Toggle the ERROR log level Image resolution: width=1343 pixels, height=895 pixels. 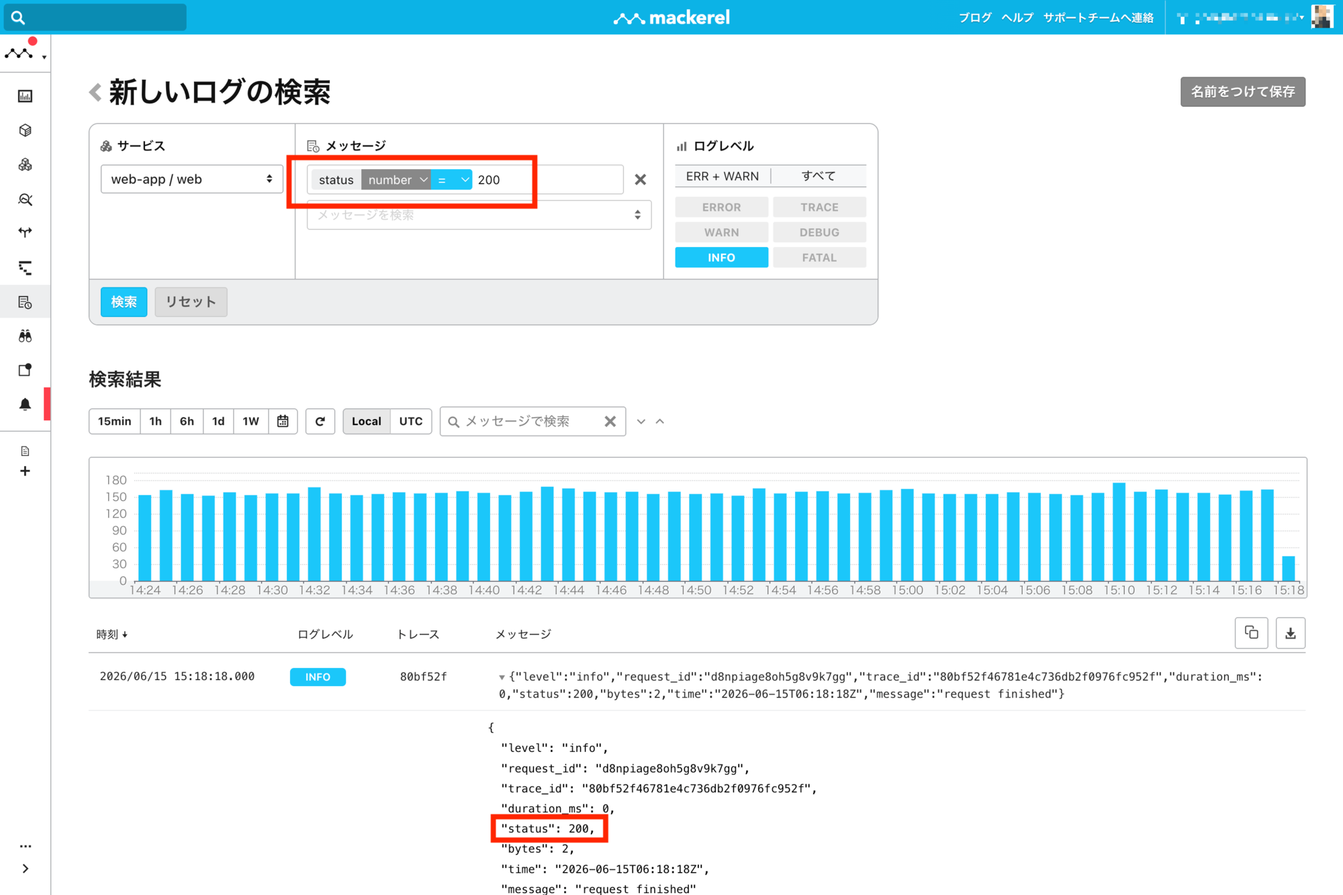coord(721,207)
